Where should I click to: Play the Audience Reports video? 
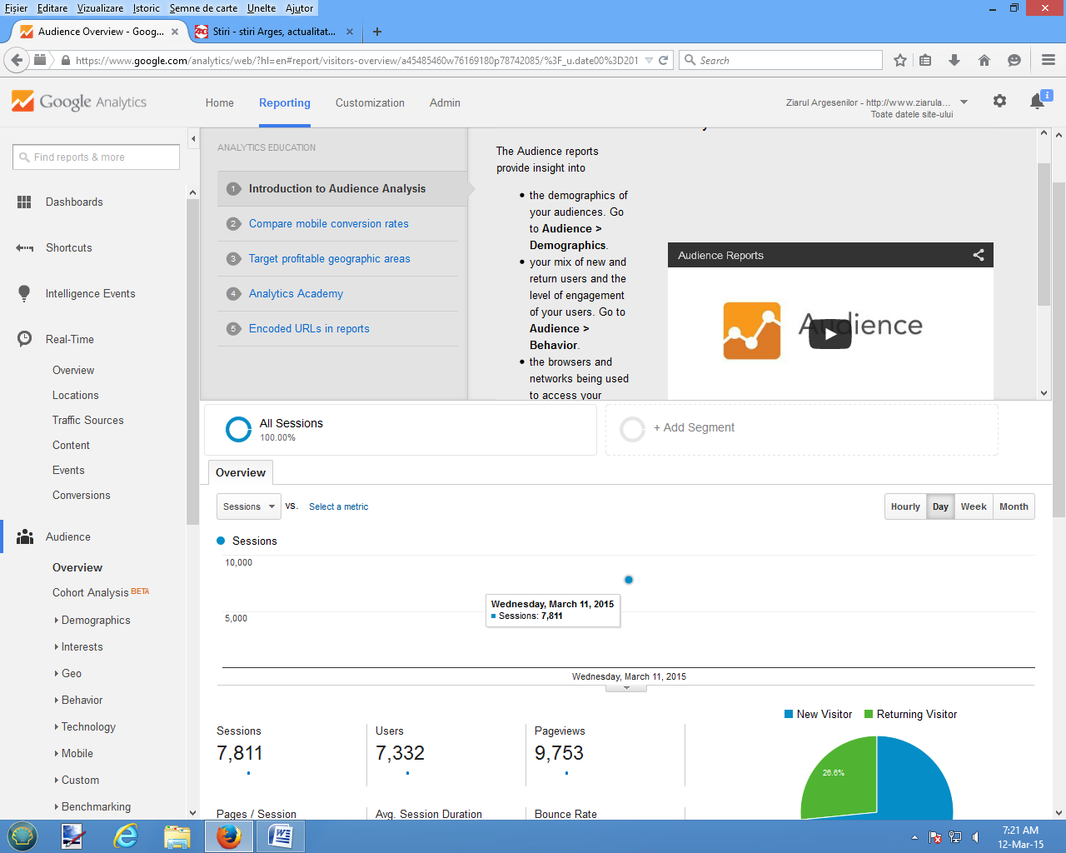tap(830, 334)
